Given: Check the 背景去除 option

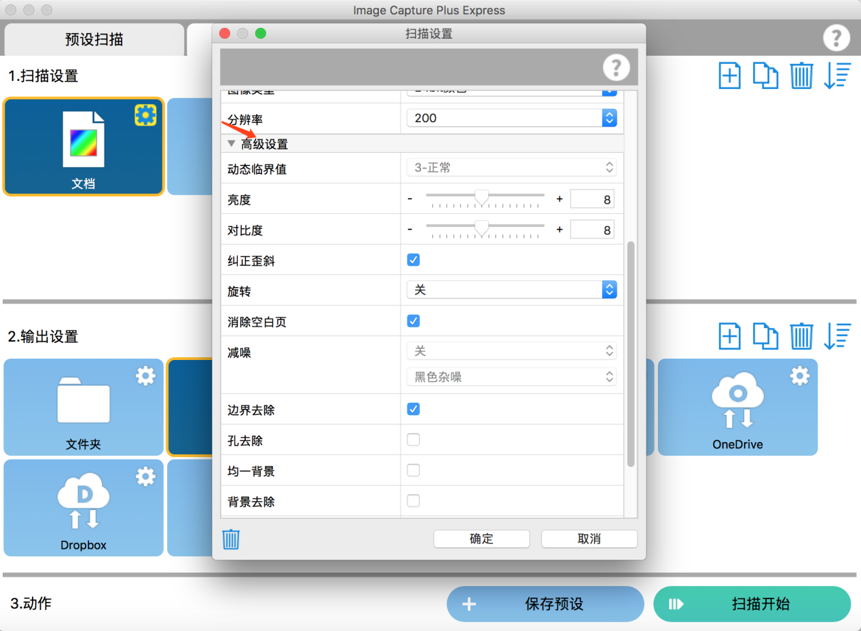Looking at the screenshot, I should click(413, 501).
